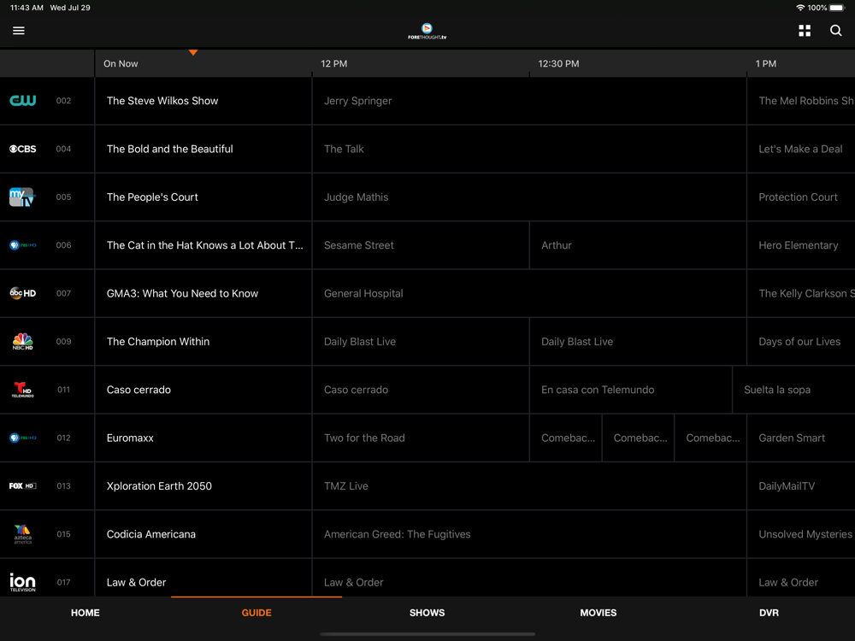Open the DVR tab
Viewport: 855px width, 641px height.
[769, 613]
